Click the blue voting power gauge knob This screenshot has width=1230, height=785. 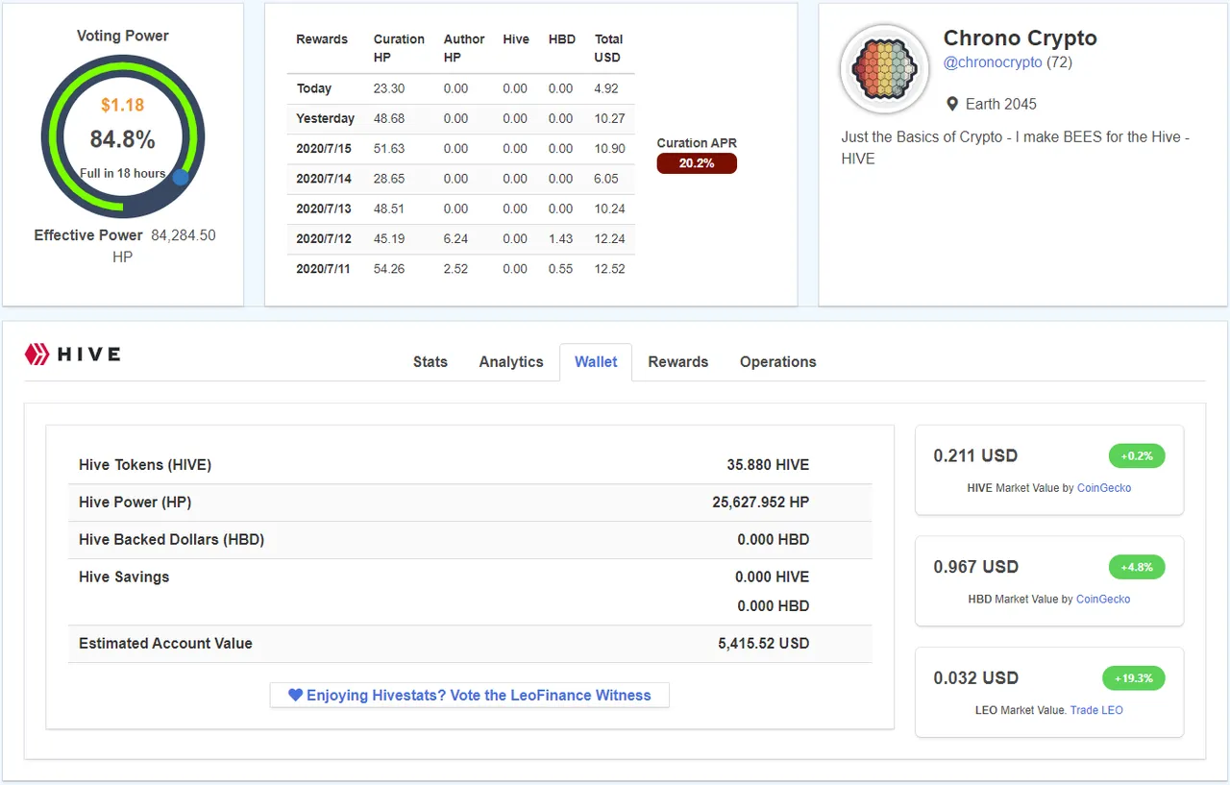pyautogui.click(x=180, y=177)
